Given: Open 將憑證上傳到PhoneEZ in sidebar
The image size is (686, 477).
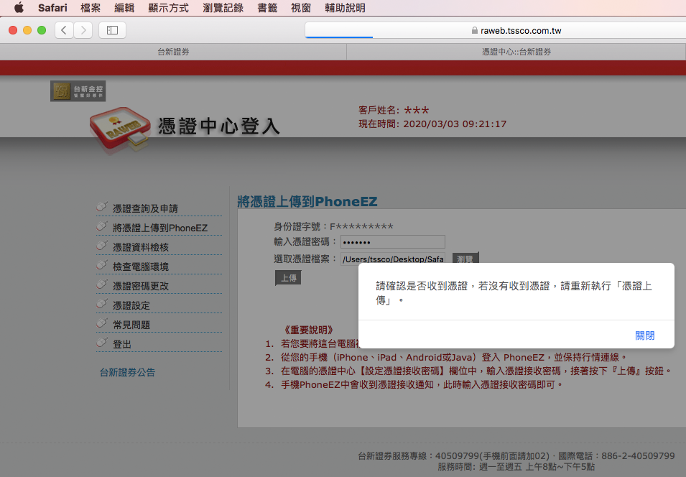Looking at the screenshot, I should pyautogui.click(x=160, y=228).
